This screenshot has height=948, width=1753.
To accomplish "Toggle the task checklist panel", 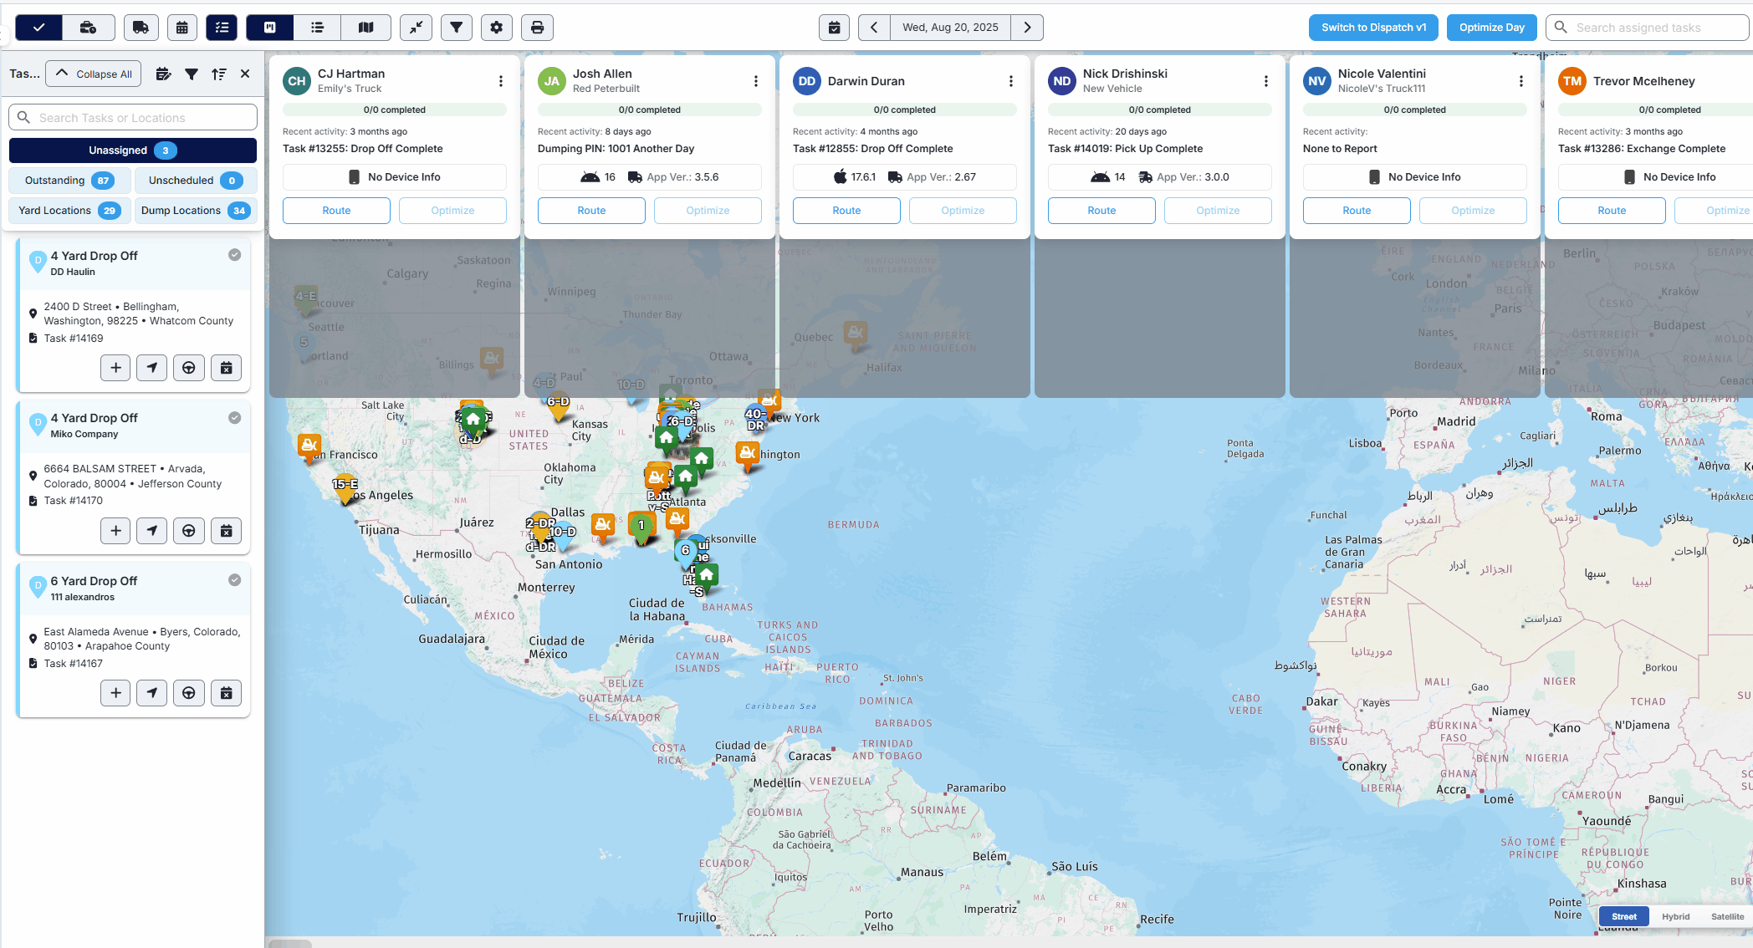I will pyautogui.click(x=222, y=28).
